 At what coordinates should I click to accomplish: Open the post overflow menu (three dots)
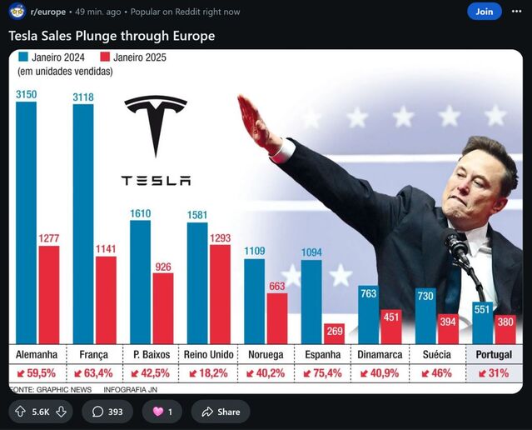tap(518, 12)
